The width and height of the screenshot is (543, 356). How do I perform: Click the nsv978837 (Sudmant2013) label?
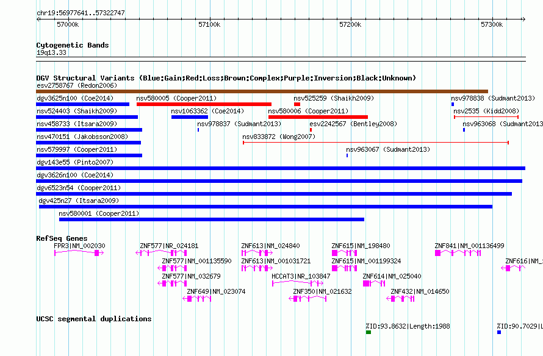[x=239, y=124]
